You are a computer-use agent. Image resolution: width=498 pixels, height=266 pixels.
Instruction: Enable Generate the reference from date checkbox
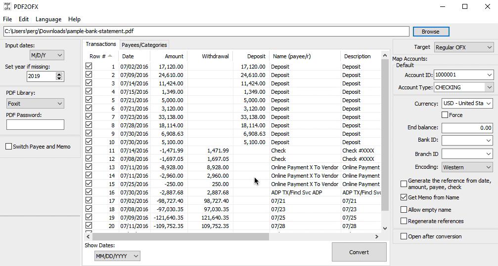pos(404,184)
